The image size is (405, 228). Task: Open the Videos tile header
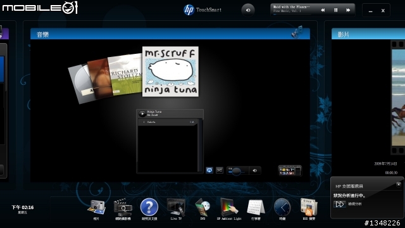tap(368, 34)
